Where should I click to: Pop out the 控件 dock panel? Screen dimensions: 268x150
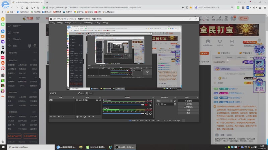click(x=198, y=97)
